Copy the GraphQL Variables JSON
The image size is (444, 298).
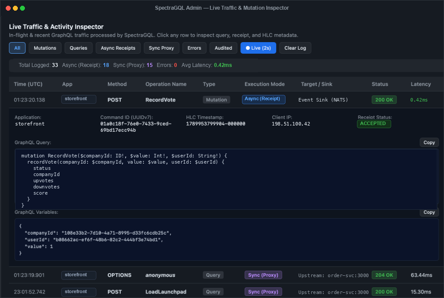(429, 212)
